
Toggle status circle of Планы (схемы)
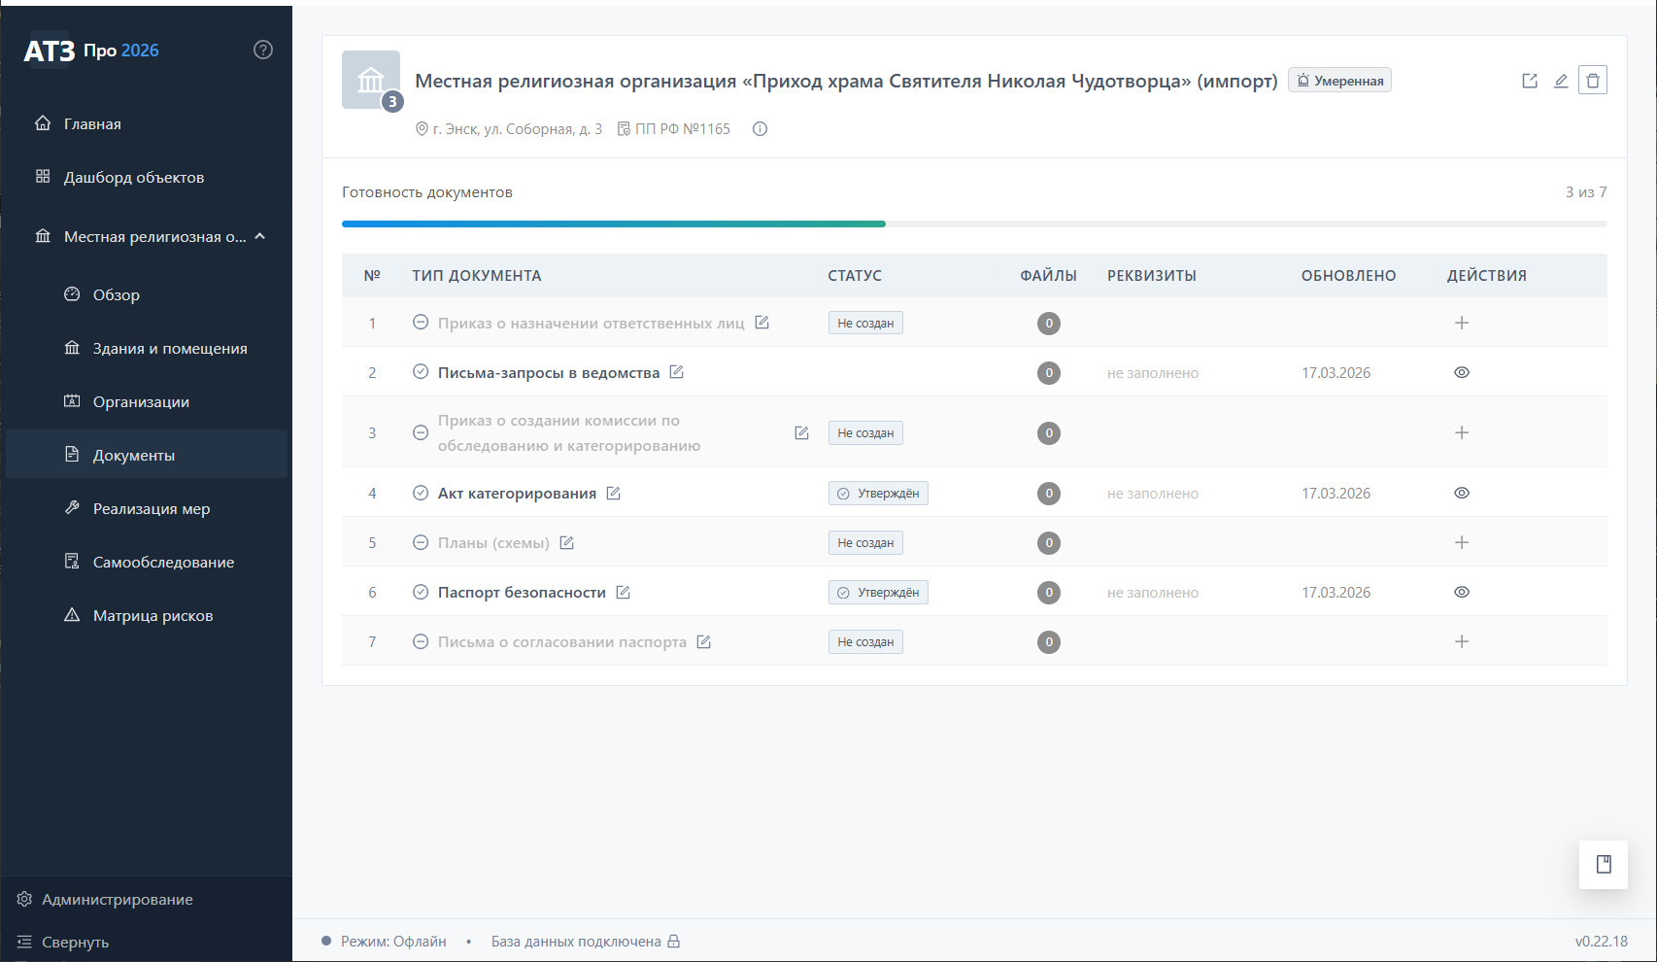[x=421, y=542]
